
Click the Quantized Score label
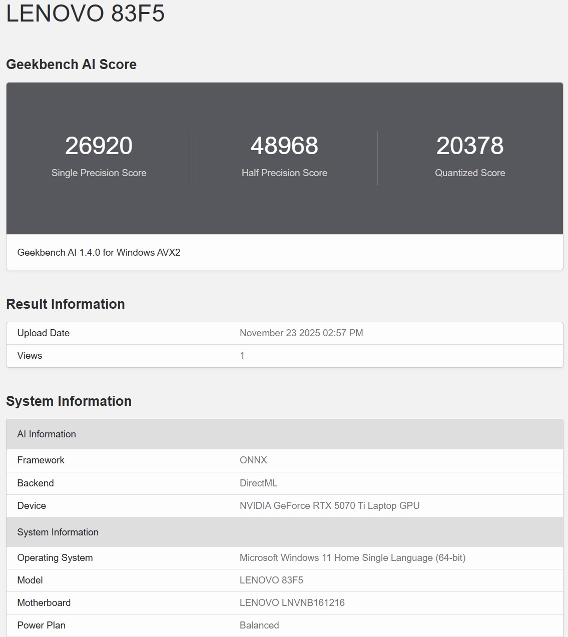point(470,173)
